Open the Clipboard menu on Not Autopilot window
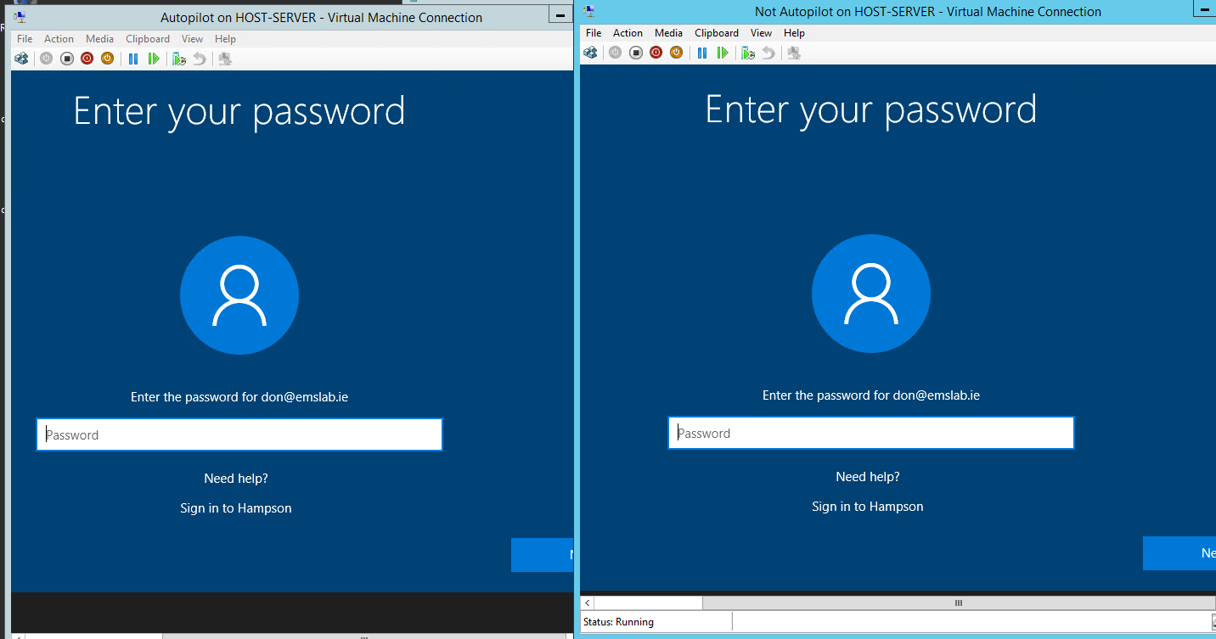1216x639 pixels. coord(716,32)
